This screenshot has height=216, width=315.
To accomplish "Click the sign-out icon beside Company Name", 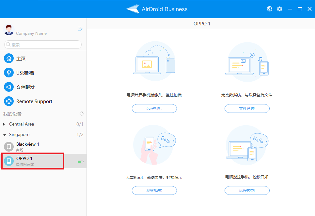I will point(80,29).
